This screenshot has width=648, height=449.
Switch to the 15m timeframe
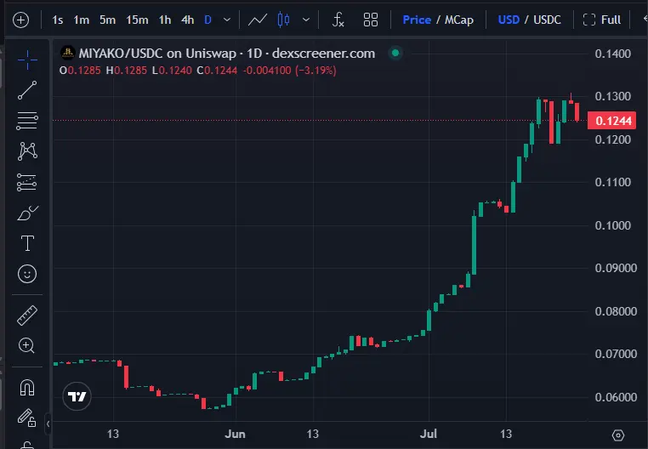pyautogui.click(x=137, y=20)
